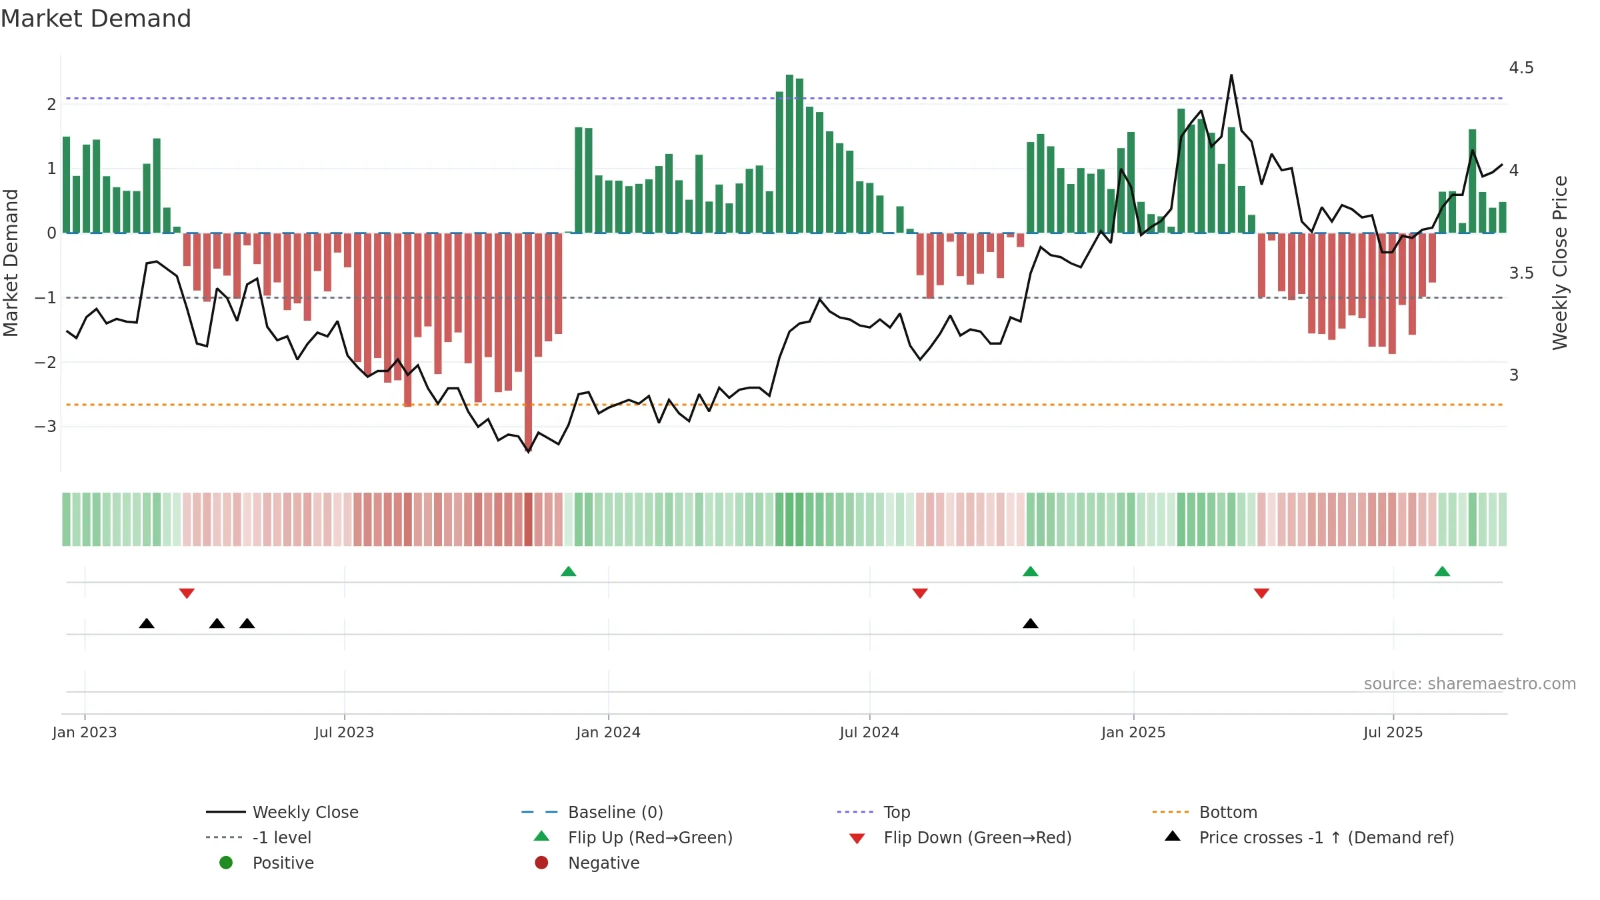Select the flip-down marker in March 2023

pos(187,593)
